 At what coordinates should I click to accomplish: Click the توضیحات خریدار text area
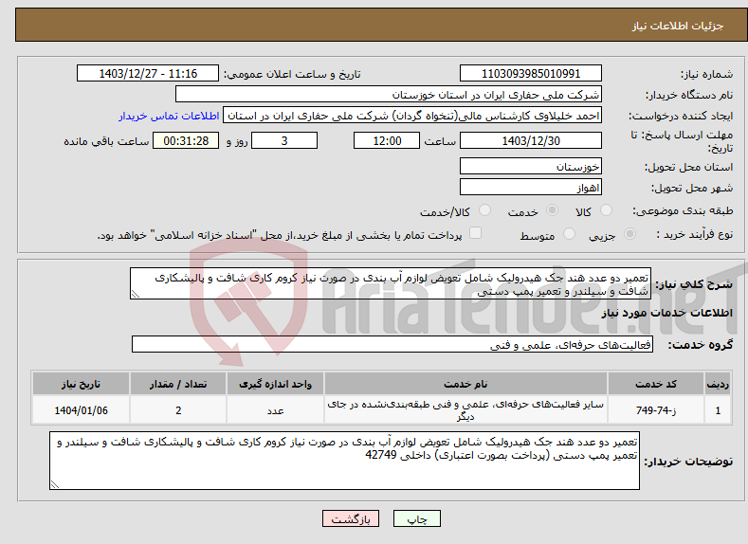[x=344, y=461]
